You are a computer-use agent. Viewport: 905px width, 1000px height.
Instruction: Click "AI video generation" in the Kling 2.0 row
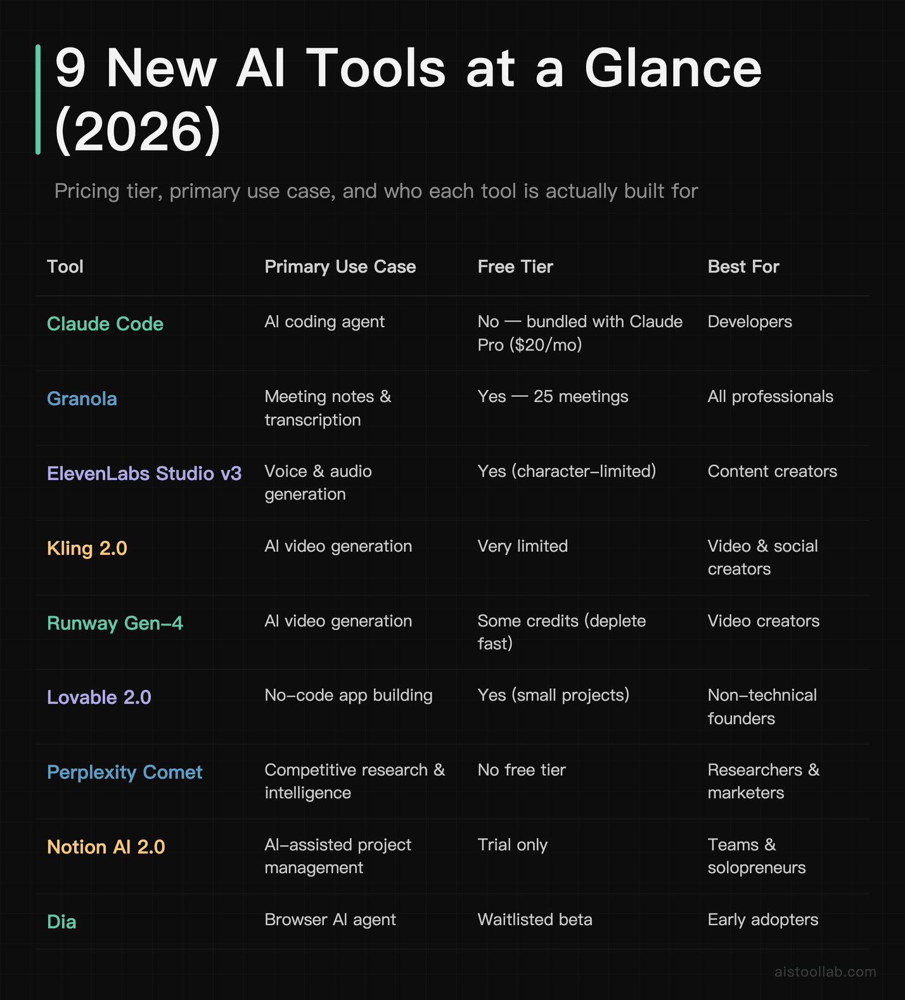pyautogui.click(x=338, y=547)
